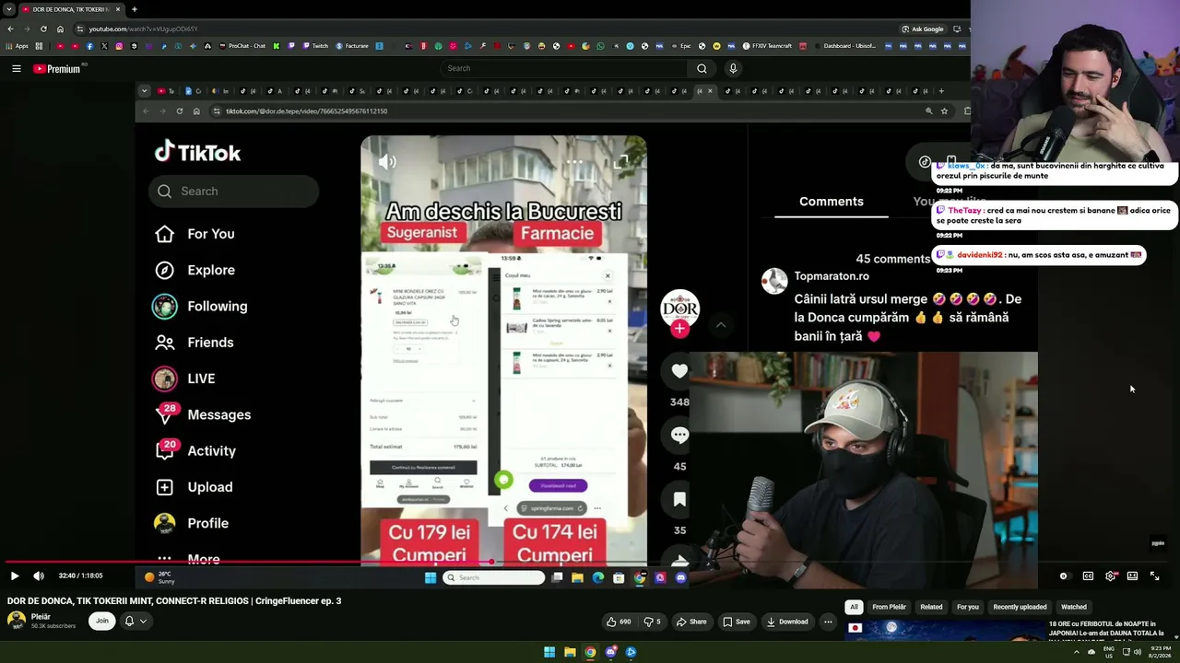Viewport: 1180px width, 663px height.
Task: Go to Chrome home page
Action: (x=60, y=29)
